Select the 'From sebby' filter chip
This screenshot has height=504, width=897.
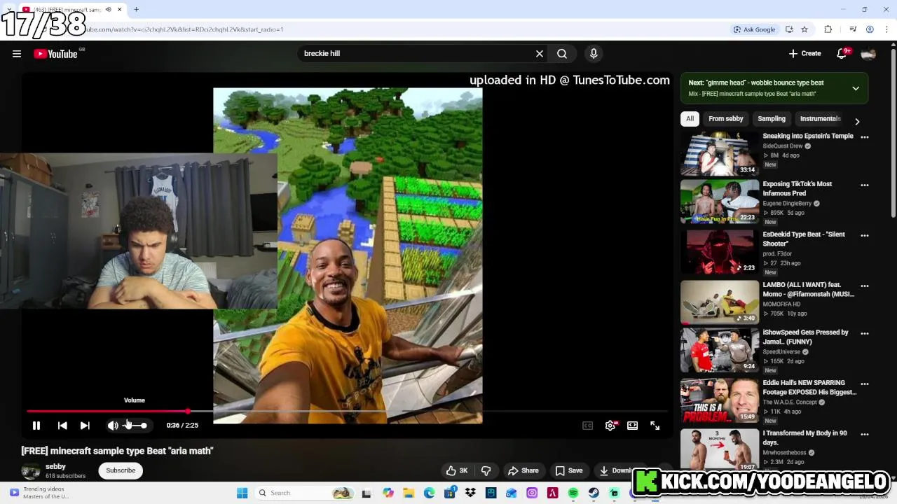(725, 119)
